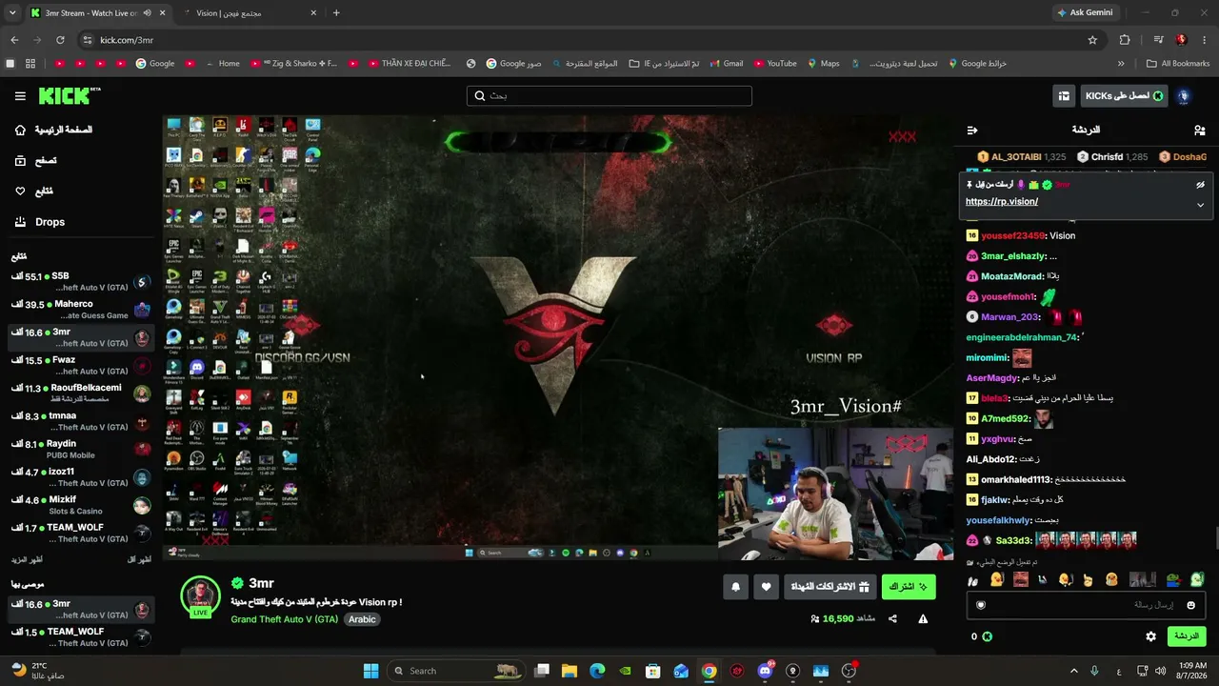Open Browse in the Kick sidebar
This screenshot has height=686, width=1219.
(36, 161)
